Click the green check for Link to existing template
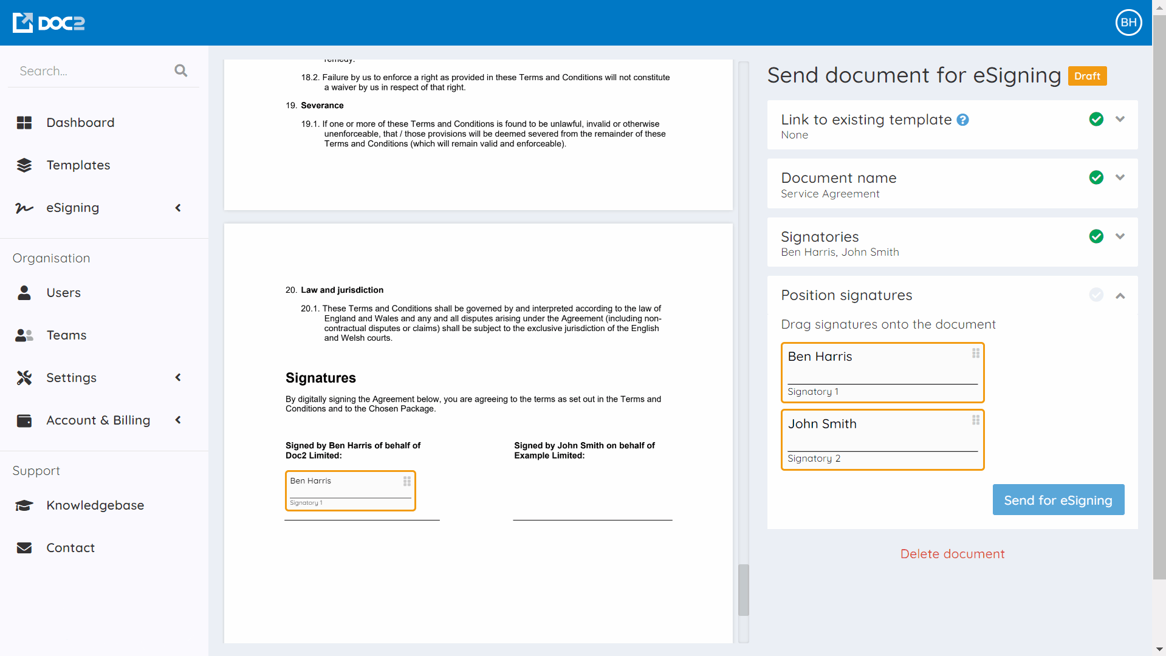Screen dimensions: 1166x656 click(x=1096, y=119)
